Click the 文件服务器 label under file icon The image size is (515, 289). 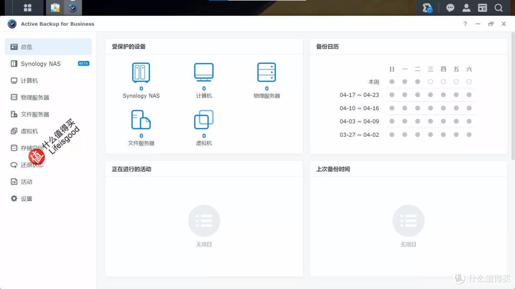(141, 143)
